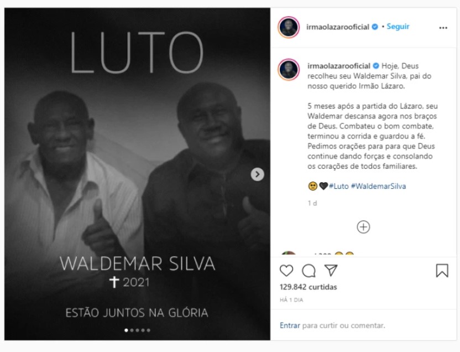
Task: Select the last carousel dot indicator
Action: (148, 330)
